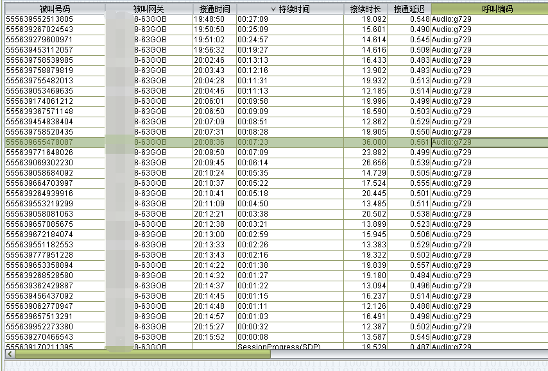This screenshot has width=548, height=371.
Task: Click the SessionProgress(SDP) cell
Action: point(279,347)
